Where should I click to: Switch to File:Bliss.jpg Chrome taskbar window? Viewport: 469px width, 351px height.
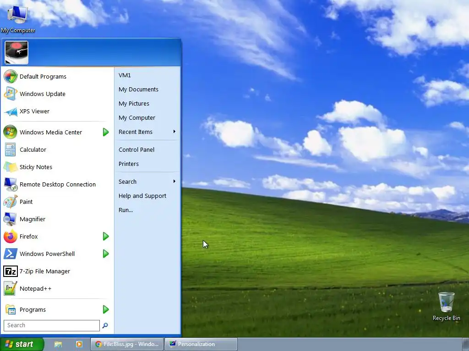pos(127,344)
